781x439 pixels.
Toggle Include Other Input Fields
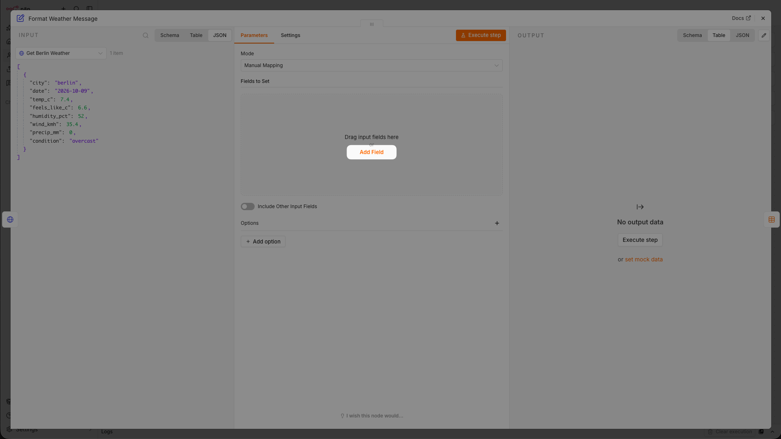(x=248, y=206)
